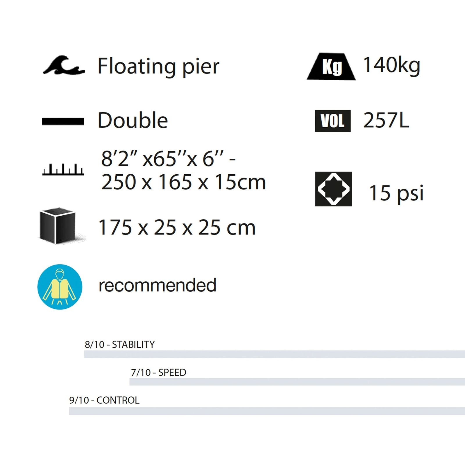The height and width of the screenshot is (465, 465).
Task: Click the 9/10 control rating bar
Action: [267, 411]
